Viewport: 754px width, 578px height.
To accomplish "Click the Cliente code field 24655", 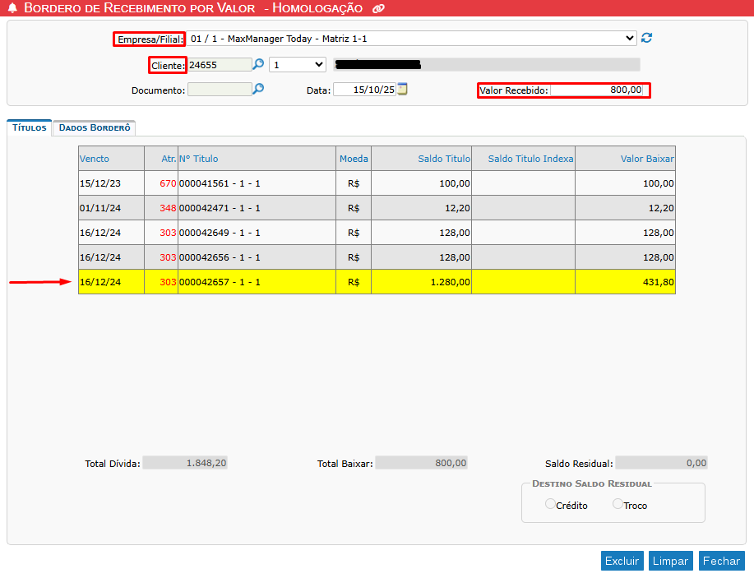I will click(x=219, y=64).
